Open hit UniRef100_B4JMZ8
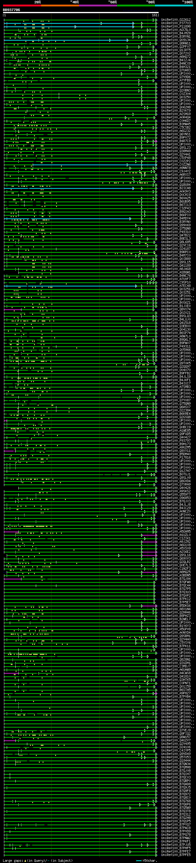Viewport: 196px width, 863px height. (176, 33)
